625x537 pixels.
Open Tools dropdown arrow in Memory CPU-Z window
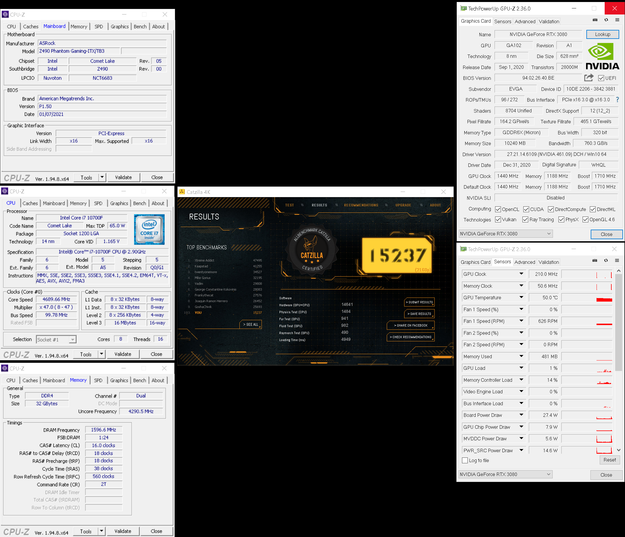pos(102,531)
